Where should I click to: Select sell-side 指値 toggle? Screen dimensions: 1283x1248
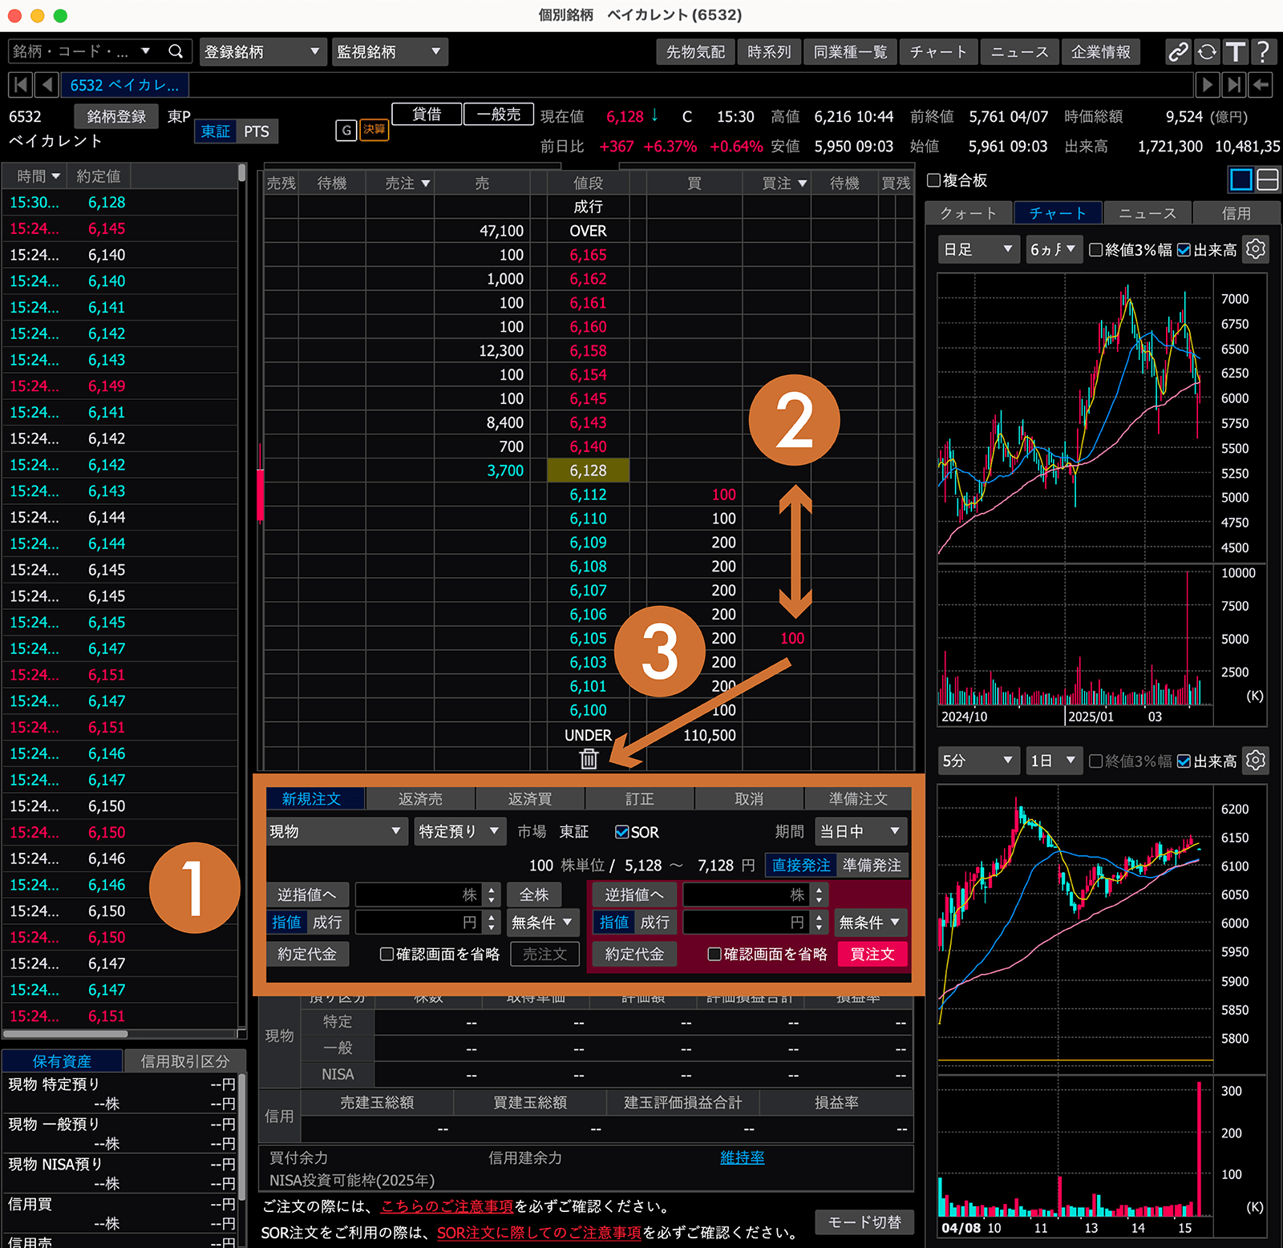point(286,923)
